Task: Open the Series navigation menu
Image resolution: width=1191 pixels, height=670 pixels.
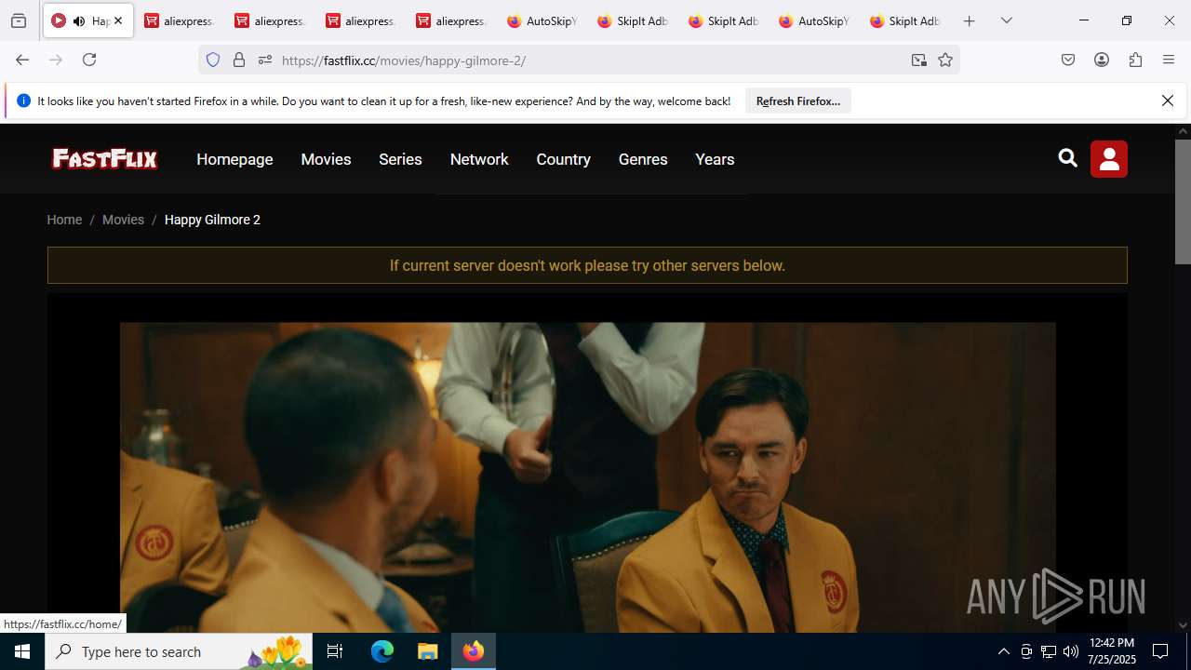Action: pos(400,159)
